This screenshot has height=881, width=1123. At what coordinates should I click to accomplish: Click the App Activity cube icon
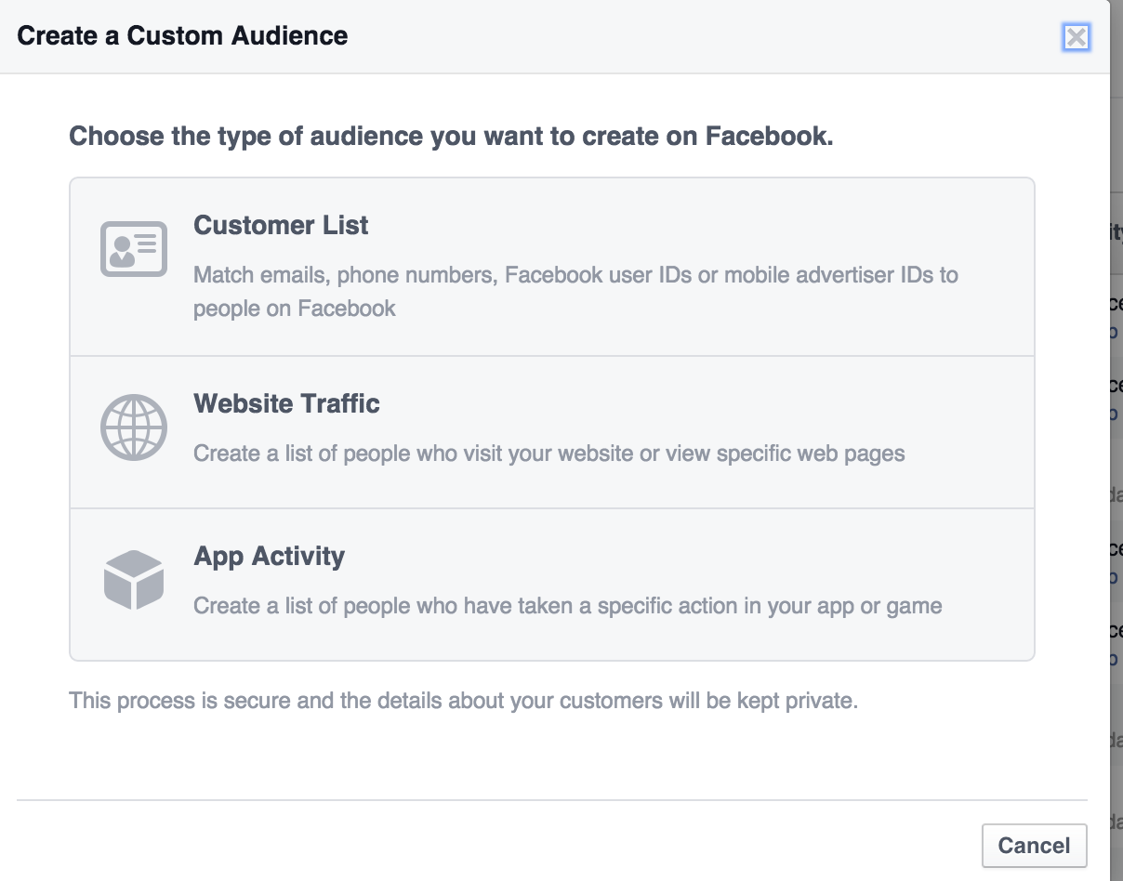click(x=134, y=580)
